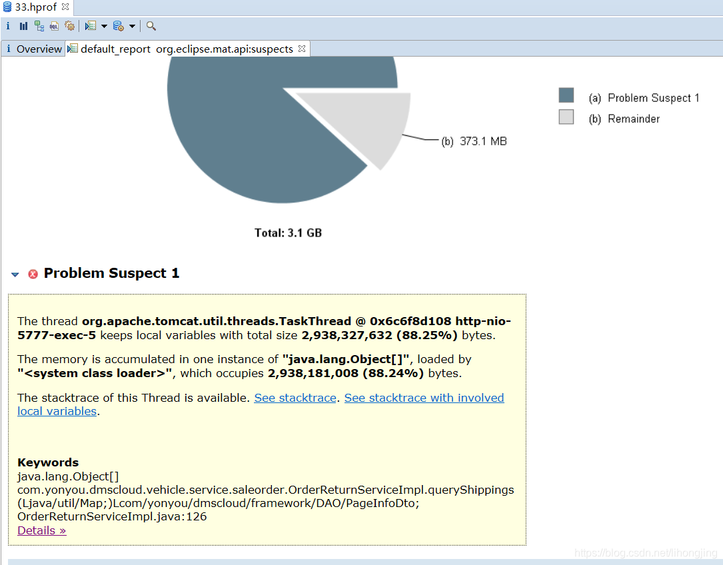723x565 pixels.
Task: Click the 2,938,181,008 (88.24%) value
Action: tap(346, 373)
